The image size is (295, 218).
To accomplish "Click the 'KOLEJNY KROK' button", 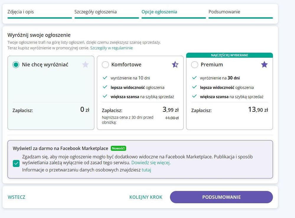I will (x=146, y=197).
